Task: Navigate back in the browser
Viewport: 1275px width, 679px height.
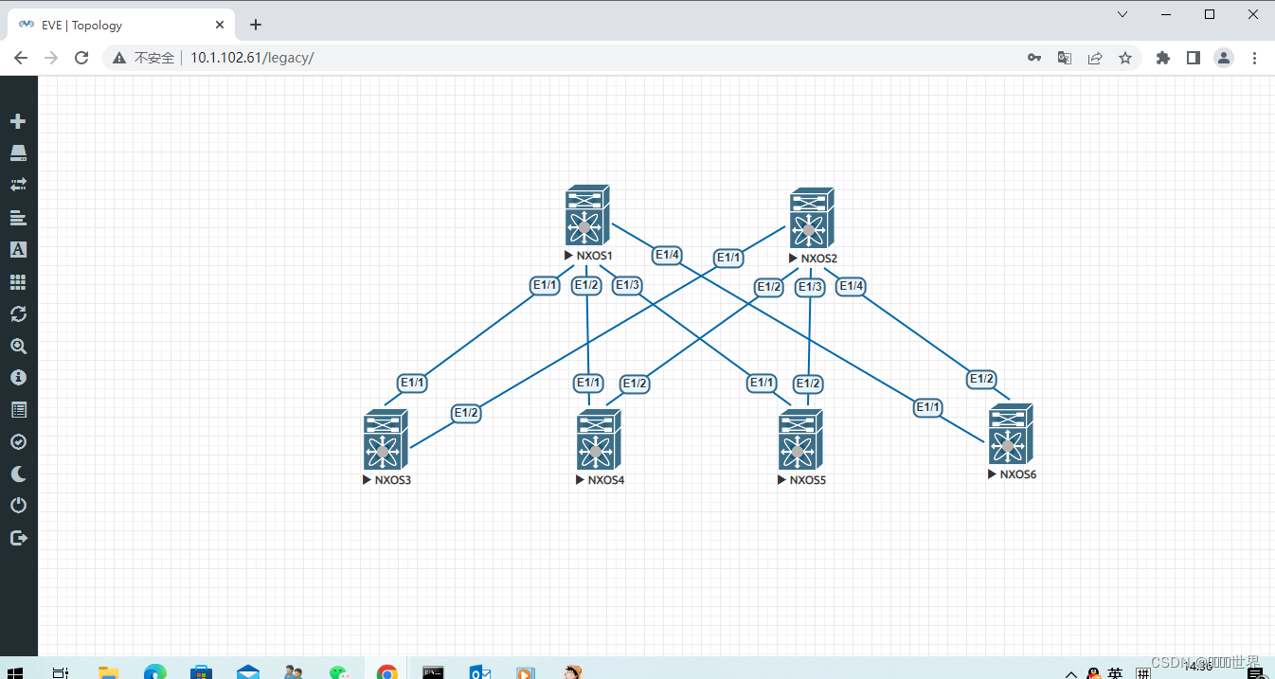Action: point(21,57)
